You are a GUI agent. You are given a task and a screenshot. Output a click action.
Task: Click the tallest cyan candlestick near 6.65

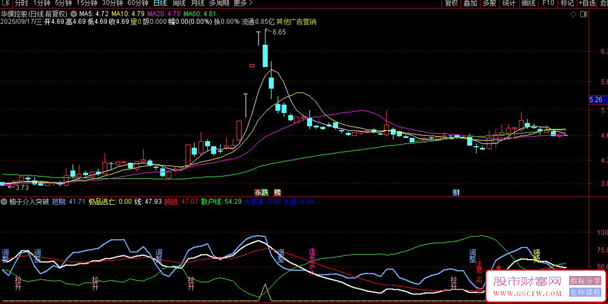coord(265,56)
